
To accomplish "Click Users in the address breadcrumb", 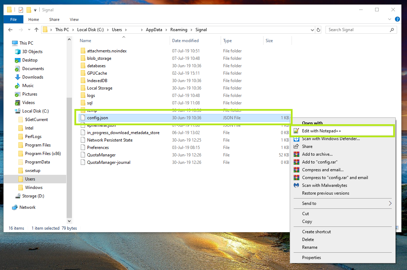I will coord(117,30).
